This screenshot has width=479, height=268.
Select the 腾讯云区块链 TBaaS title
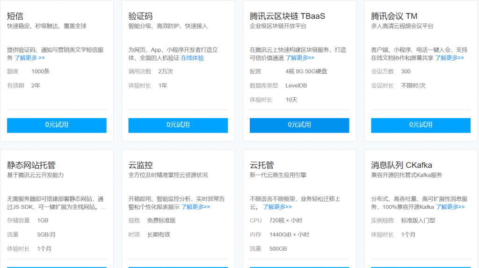287,16
